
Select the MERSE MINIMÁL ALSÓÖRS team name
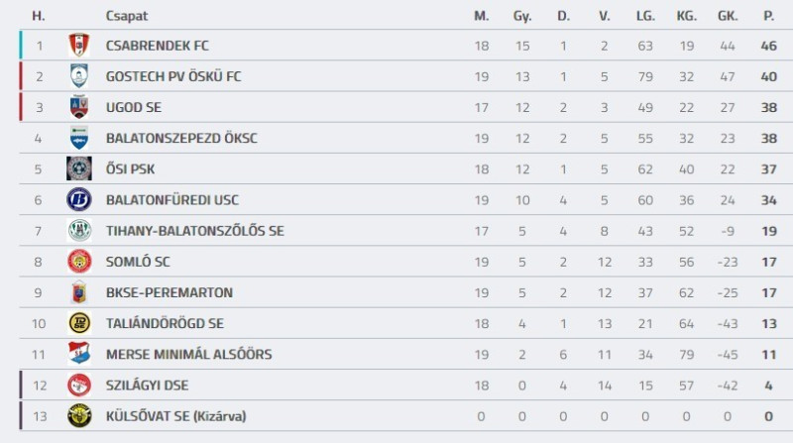click(x=188, y=354)
